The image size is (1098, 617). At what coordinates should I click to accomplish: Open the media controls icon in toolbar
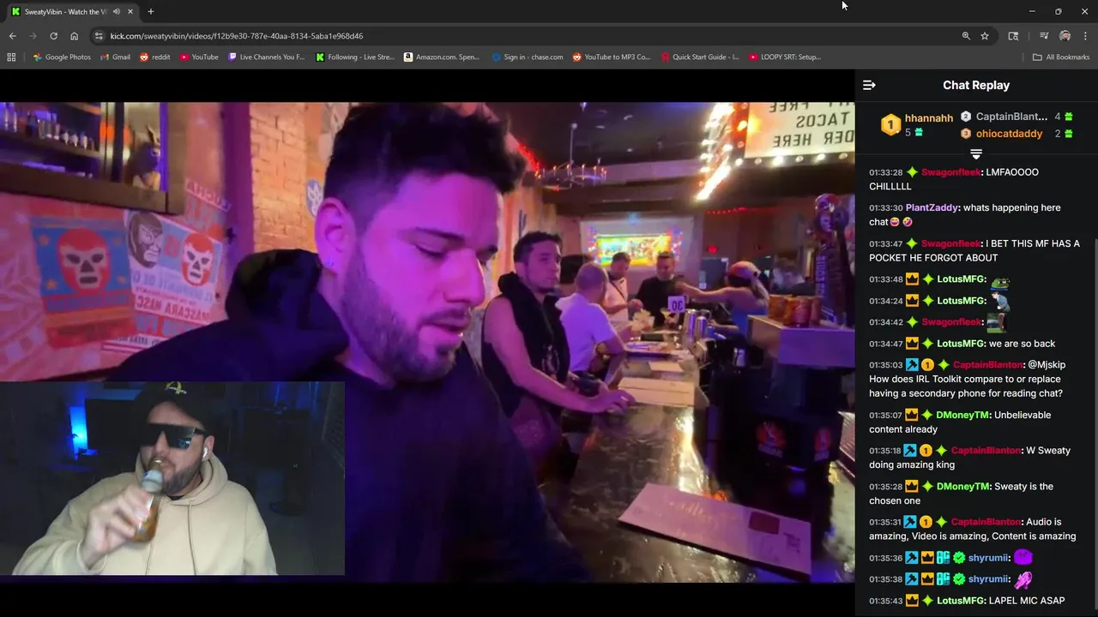click(1044, 36)
